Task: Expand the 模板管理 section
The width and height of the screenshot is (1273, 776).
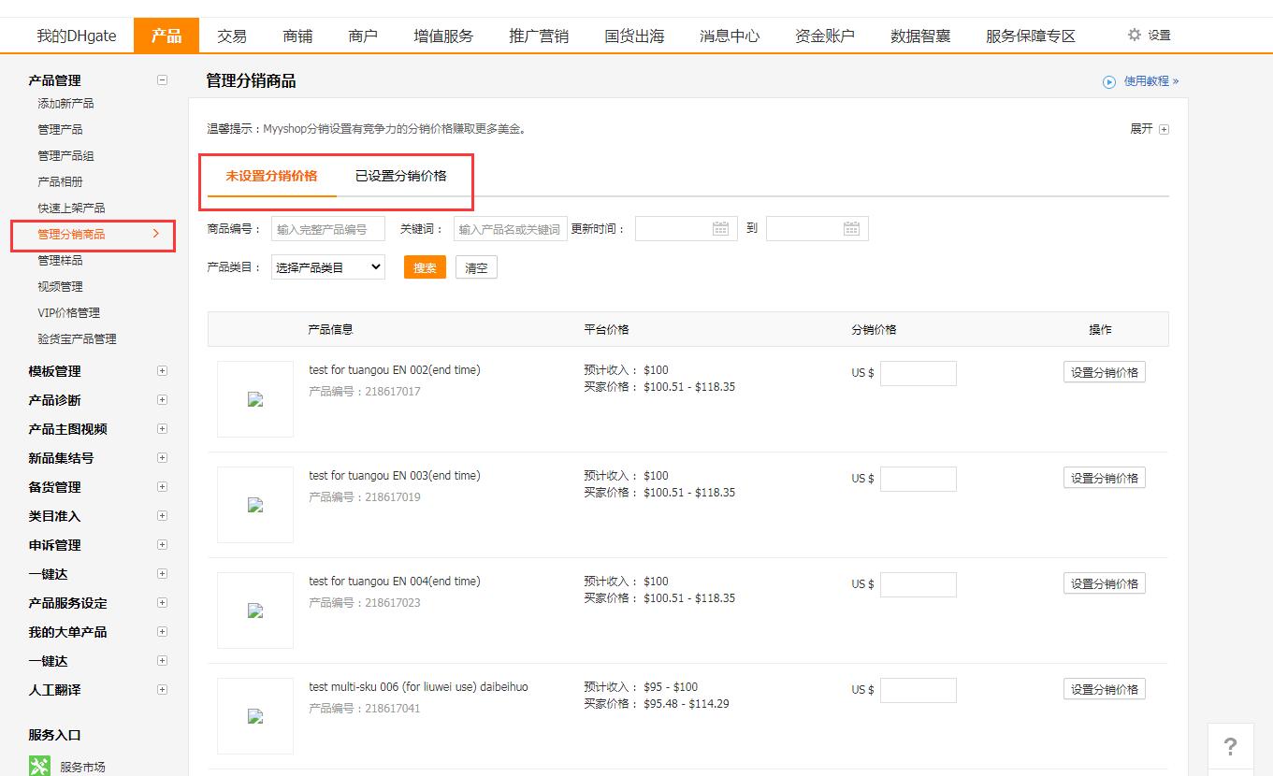Action: coord(162,370)
